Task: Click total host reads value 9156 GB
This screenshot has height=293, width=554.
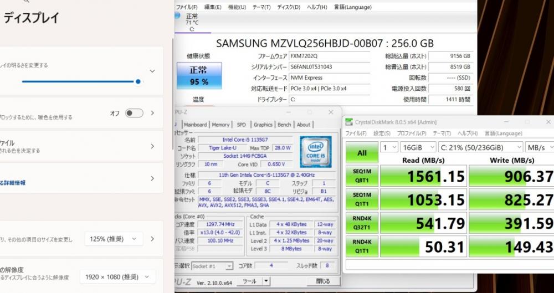Action: (450, 56)
